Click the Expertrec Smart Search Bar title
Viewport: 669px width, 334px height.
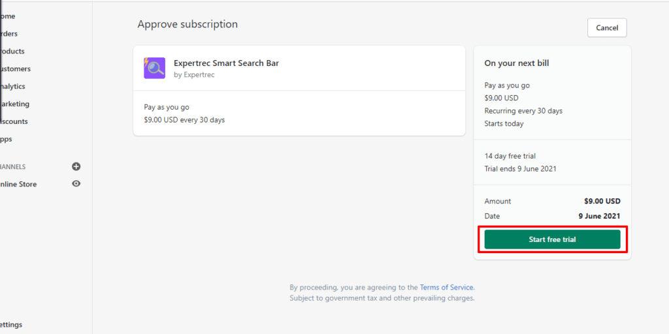pyautogui.click(x=226, y=63)
